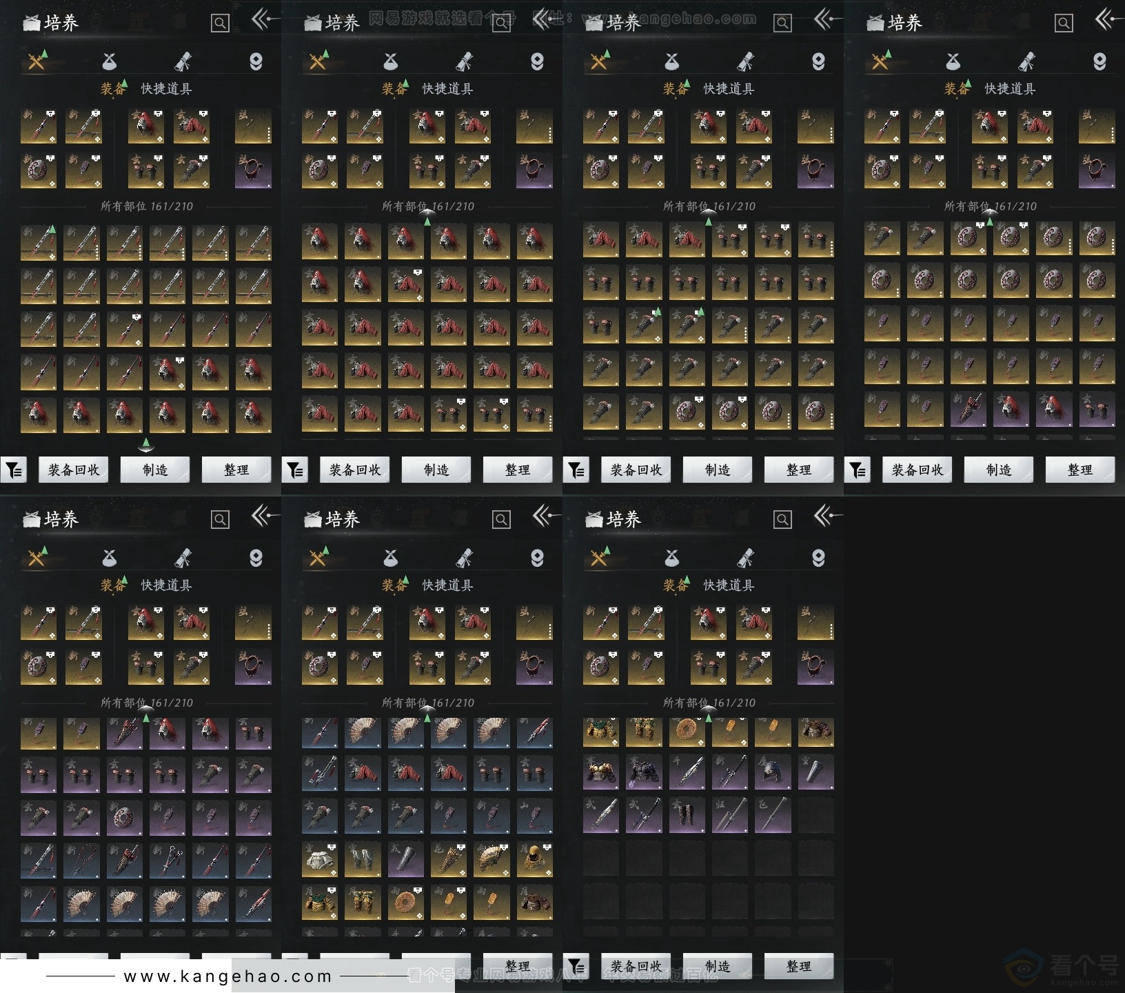Select equipped round shield slot in top-left panel

[x=39, y=171]
